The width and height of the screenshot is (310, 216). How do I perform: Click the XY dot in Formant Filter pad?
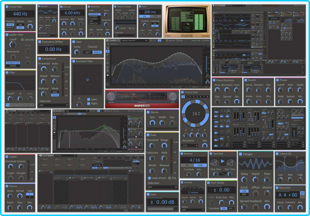pyautogui.click(x=88, y=80)
